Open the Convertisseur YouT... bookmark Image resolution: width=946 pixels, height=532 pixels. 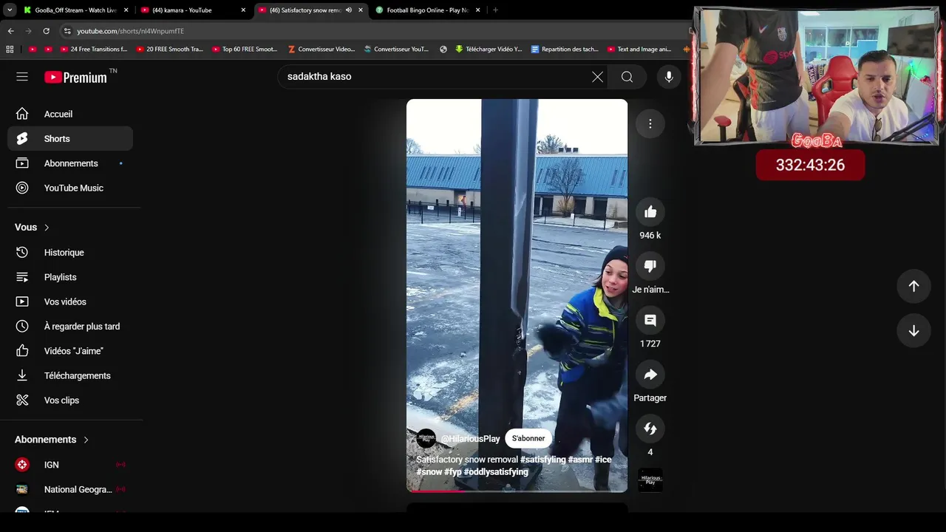pyautogui.click(x=396, y=50)
